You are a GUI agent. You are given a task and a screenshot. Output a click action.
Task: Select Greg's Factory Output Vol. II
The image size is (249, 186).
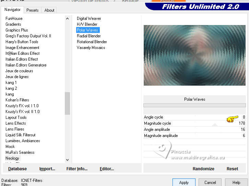click(28, 36)
